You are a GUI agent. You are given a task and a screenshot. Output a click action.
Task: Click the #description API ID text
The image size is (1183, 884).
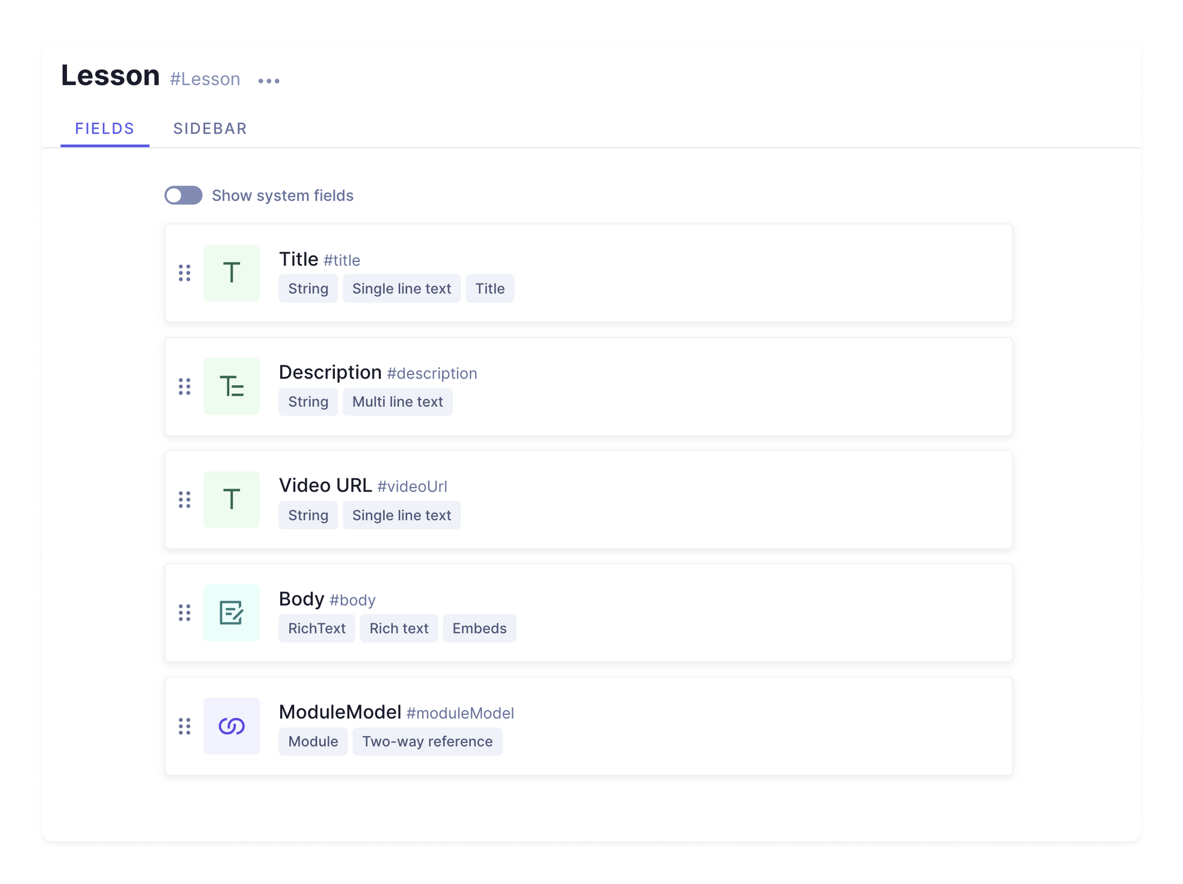click(432, 373)
